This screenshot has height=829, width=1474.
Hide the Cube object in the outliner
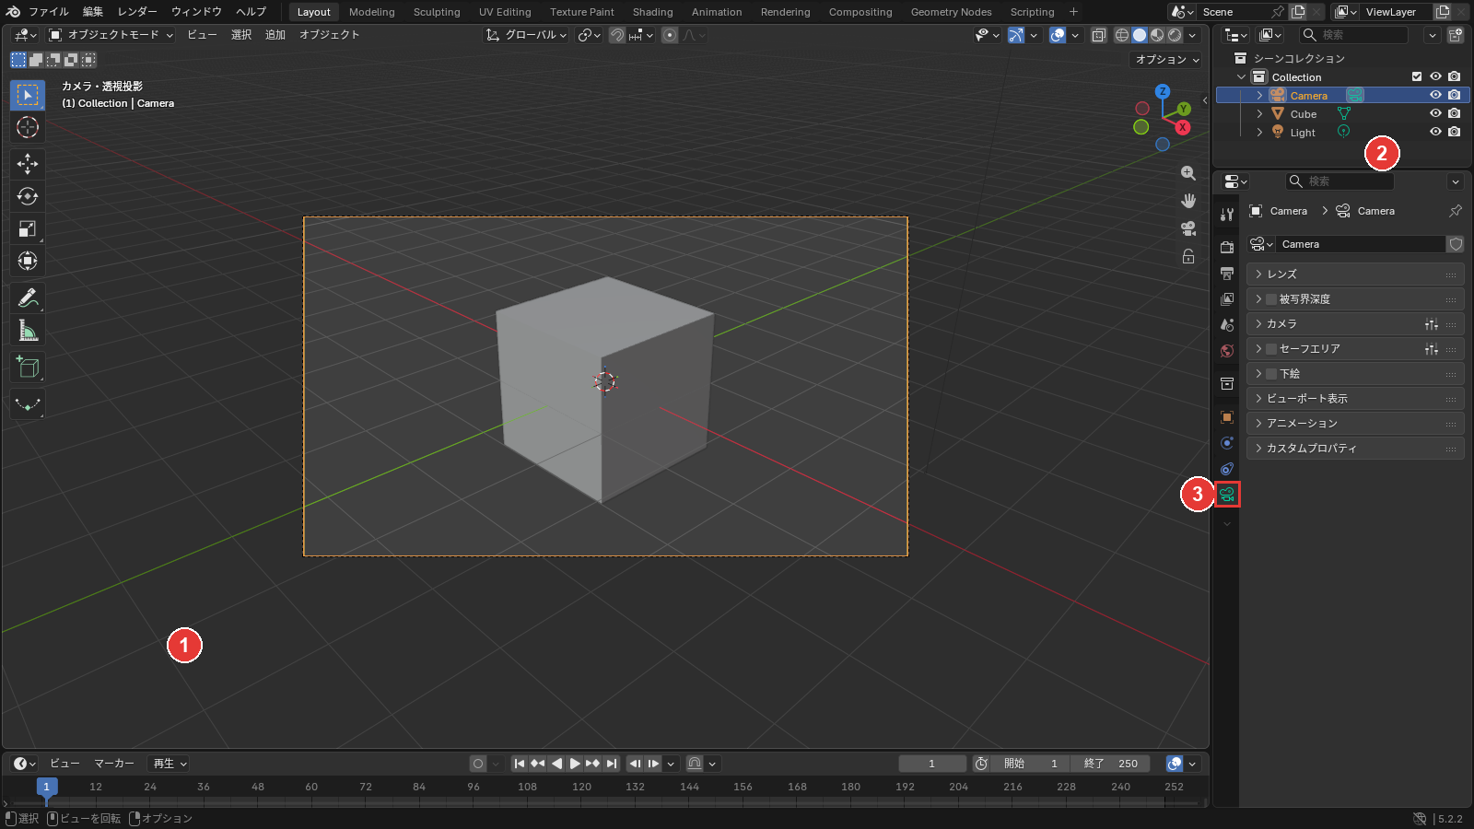(1435, 113)
